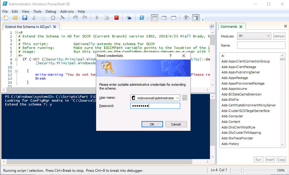The width and height of the screenshot is (289, 175).
Task: Click the Insert button in Commands pane
Action: 270,160
